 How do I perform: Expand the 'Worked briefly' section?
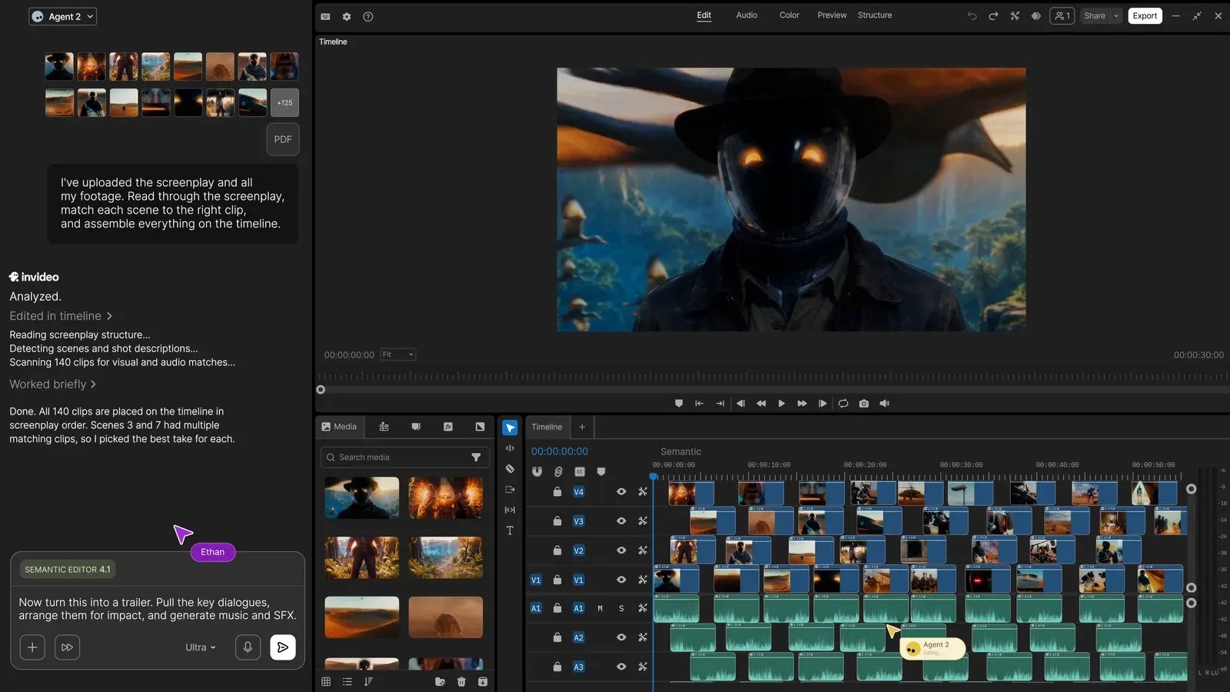point(52,384)
